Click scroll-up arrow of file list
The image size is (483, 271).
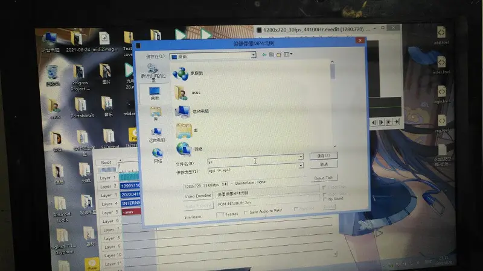[332, 62]
